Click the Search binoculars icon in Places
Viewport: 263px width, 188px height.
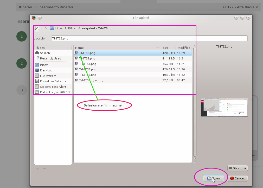[x=37, y=53]
